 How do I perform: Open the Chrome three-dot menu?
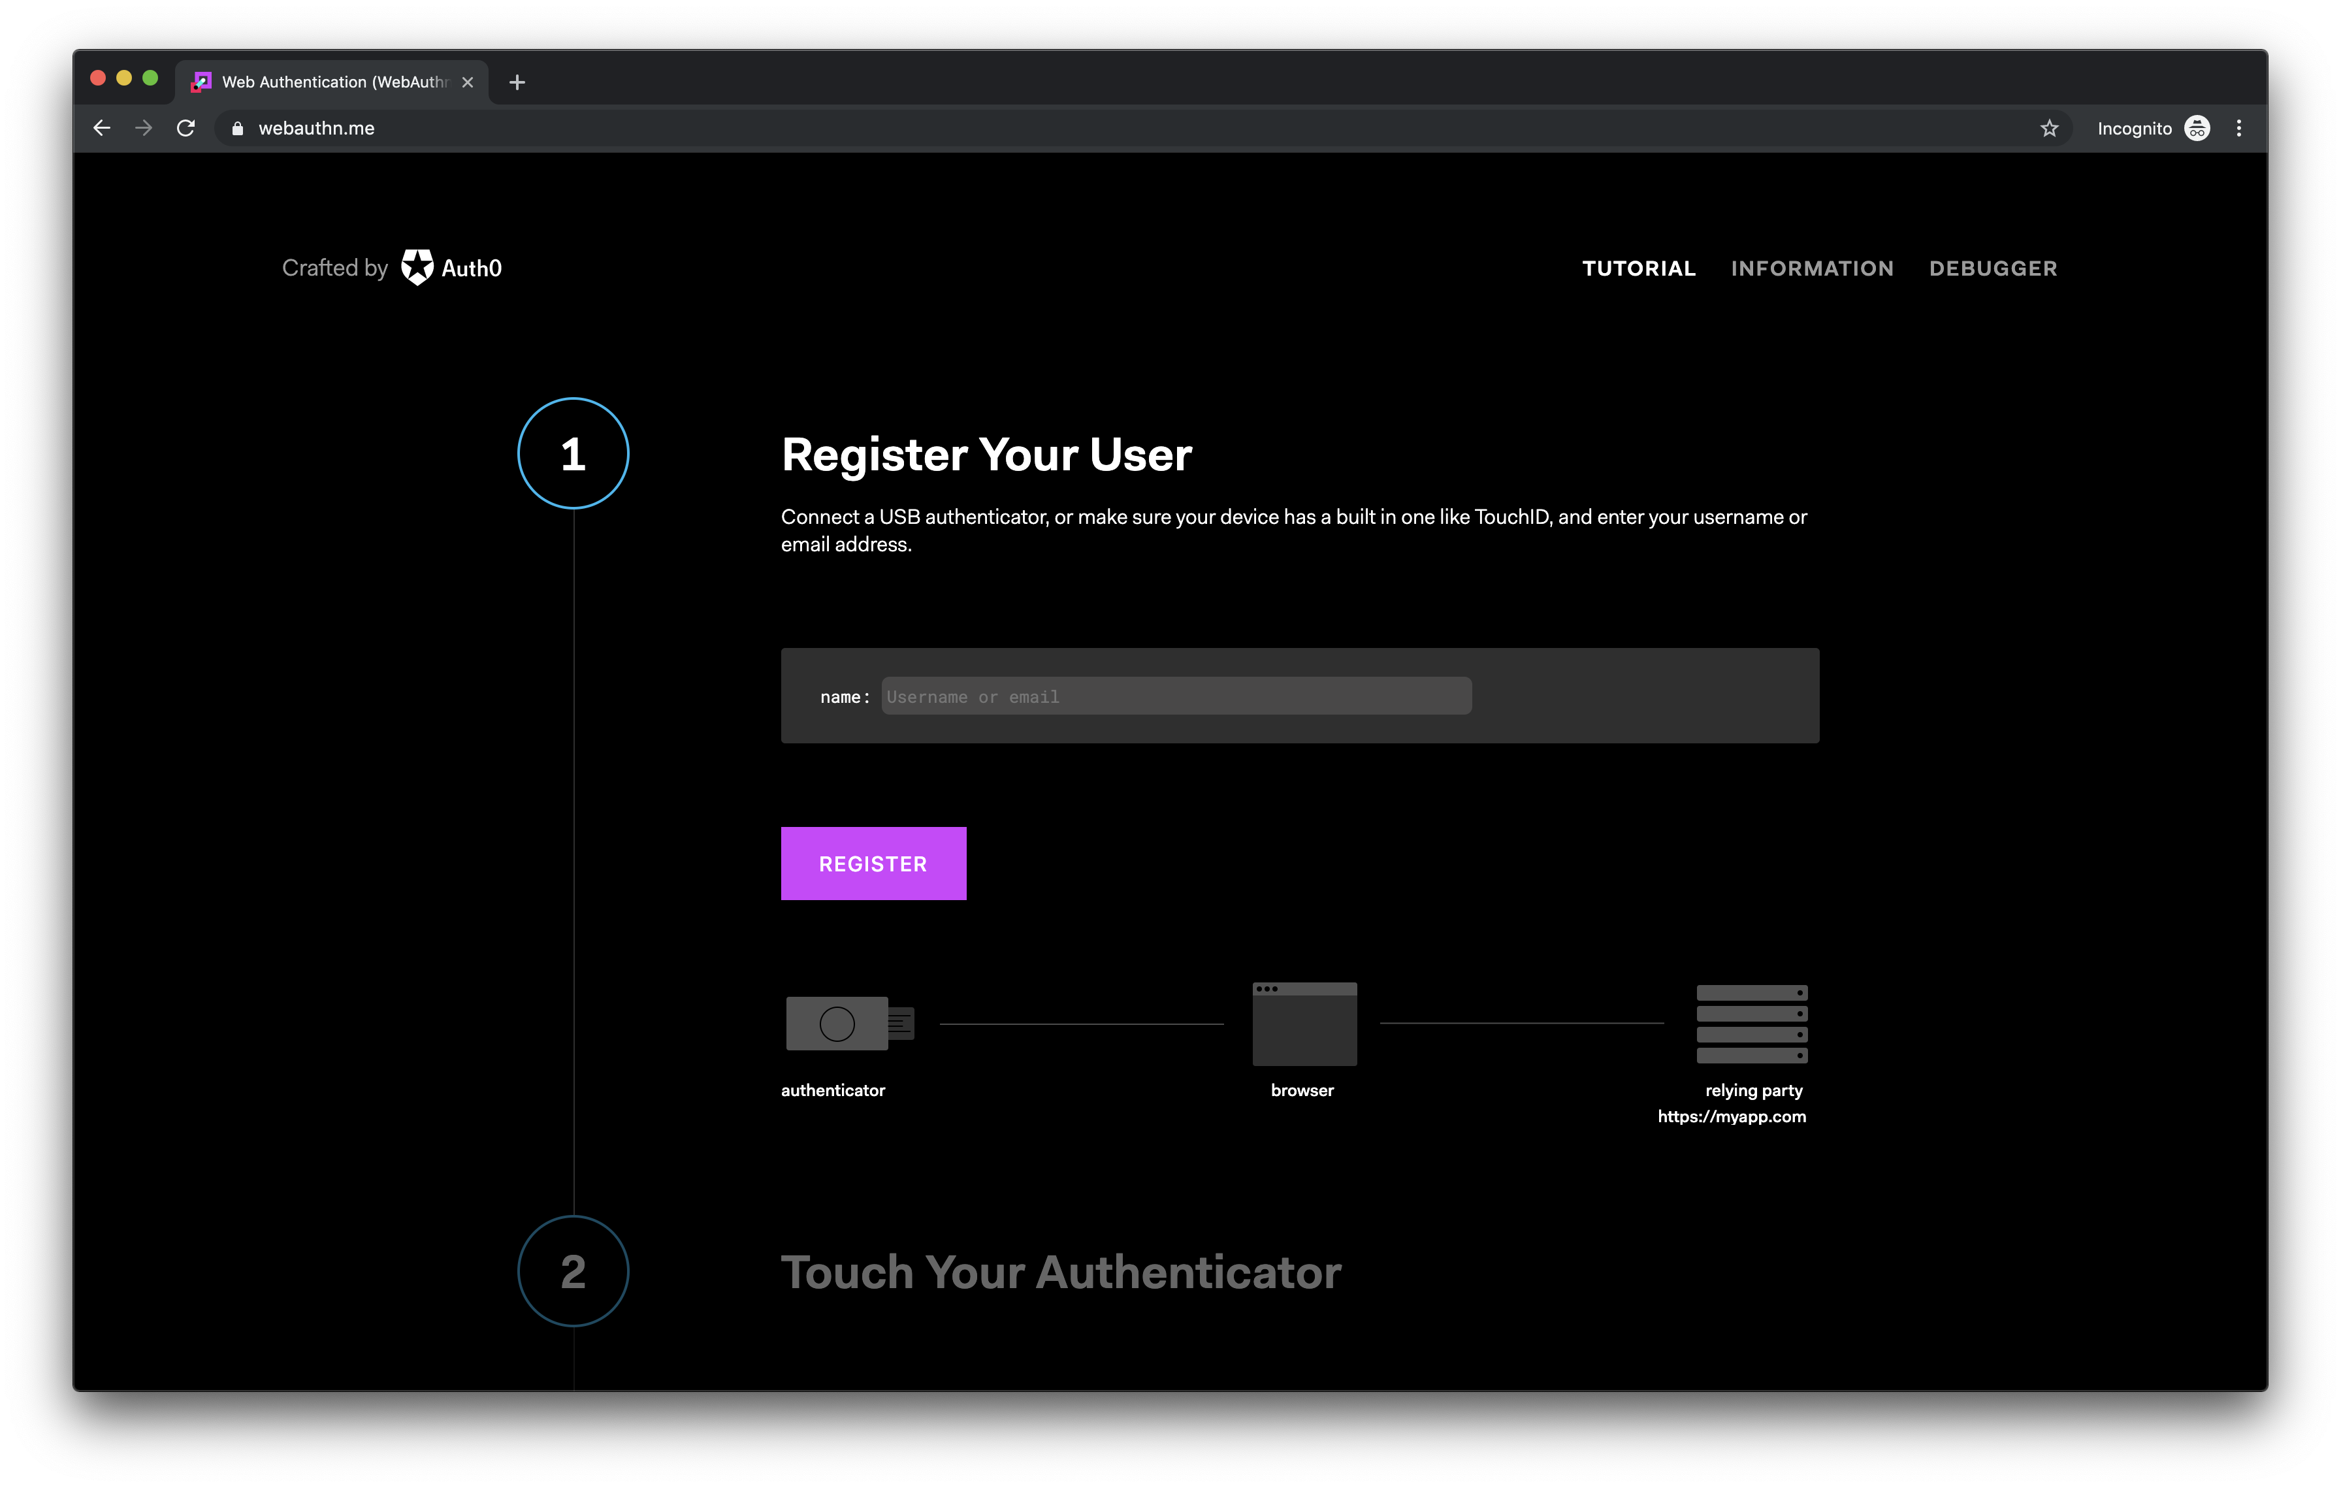point(2239,128)
